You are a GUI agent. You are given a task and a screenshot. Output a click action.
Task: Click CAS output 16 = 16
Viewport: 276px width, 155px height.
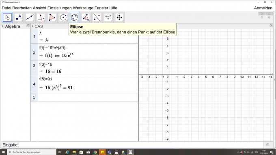click(53, 71)
